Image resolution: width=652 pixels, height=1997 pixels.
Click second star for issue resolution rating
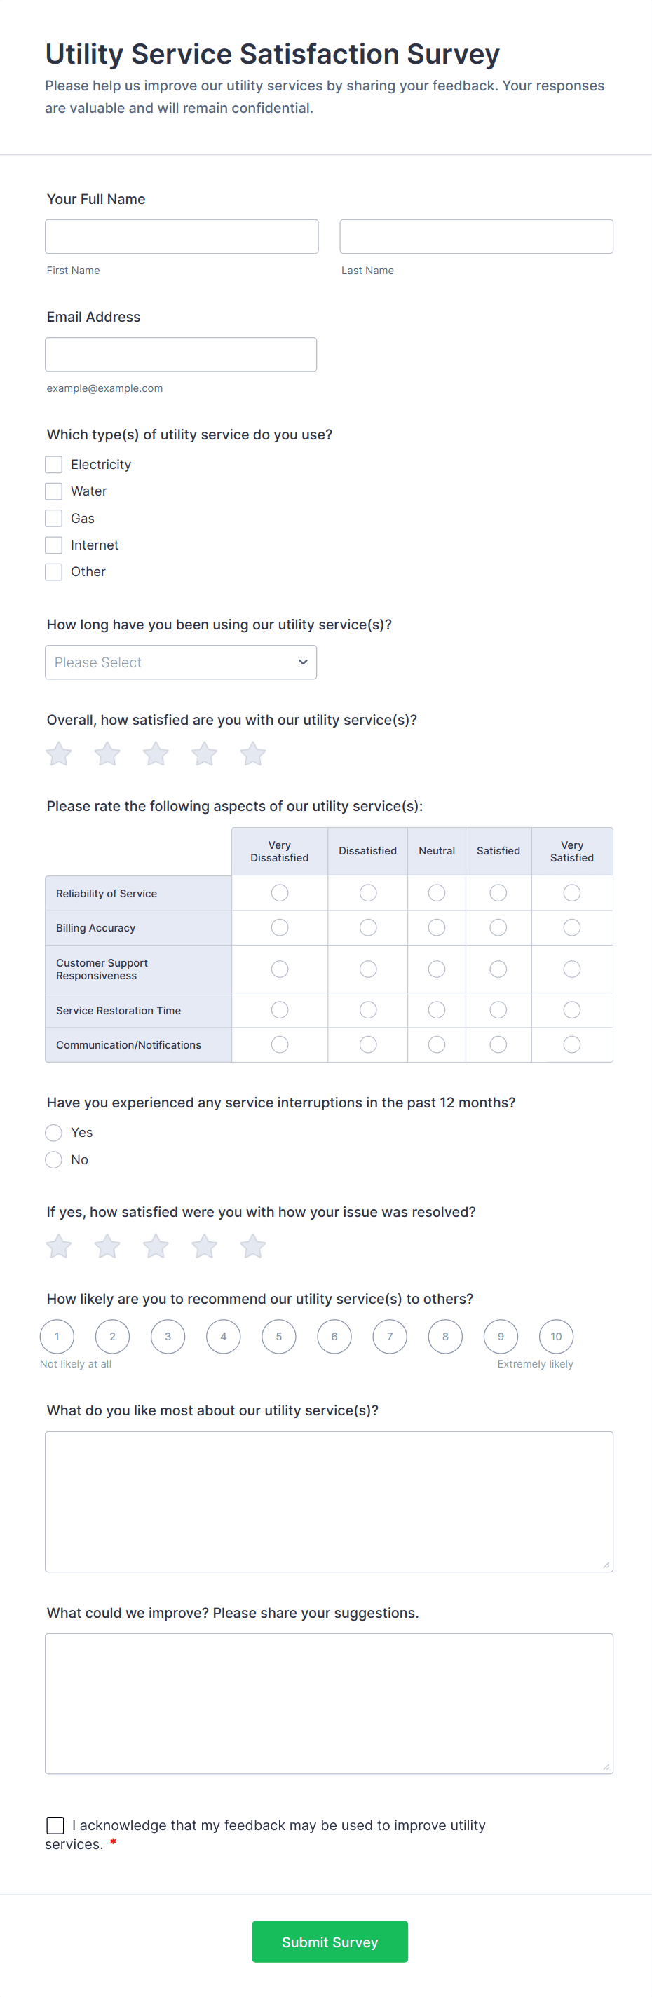[x=107, y=1246]
